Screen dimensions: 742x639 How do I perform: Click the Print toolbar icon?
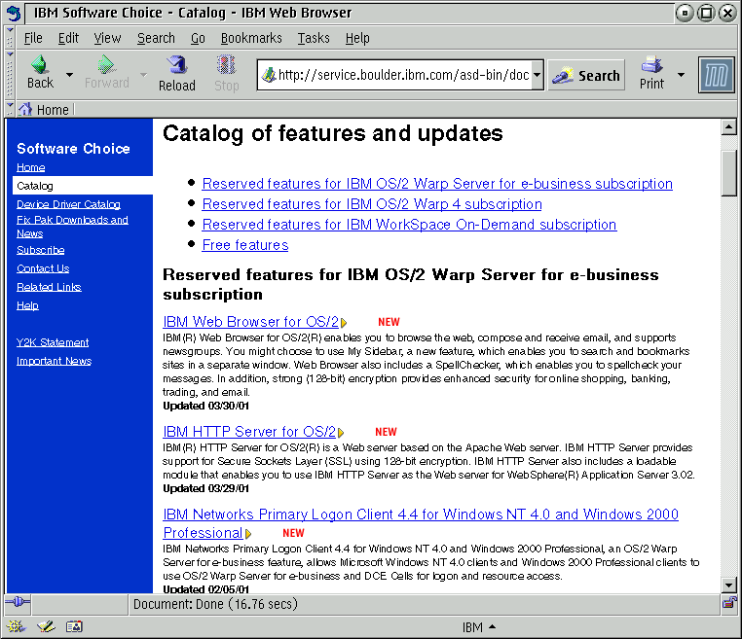651,72
